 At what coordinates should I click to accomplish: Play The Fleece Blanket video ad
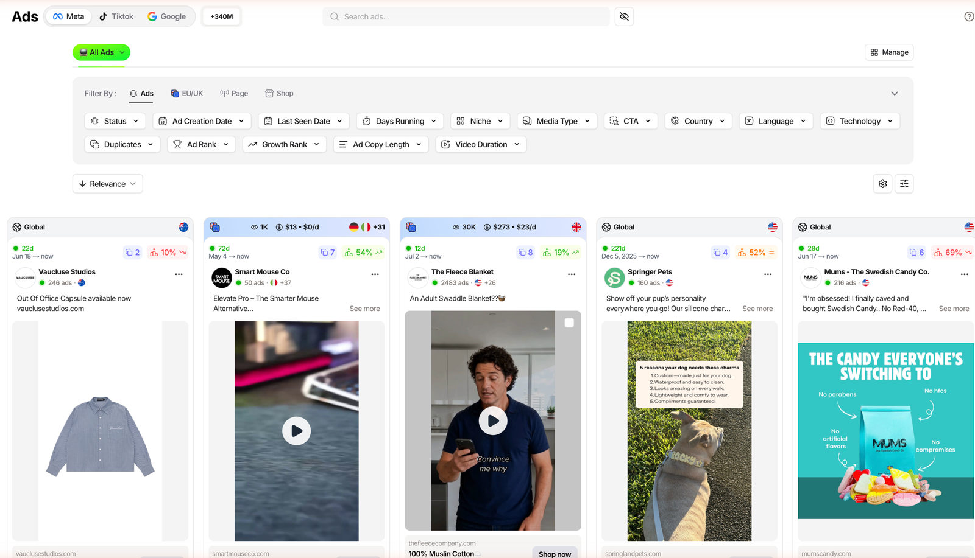493,420
